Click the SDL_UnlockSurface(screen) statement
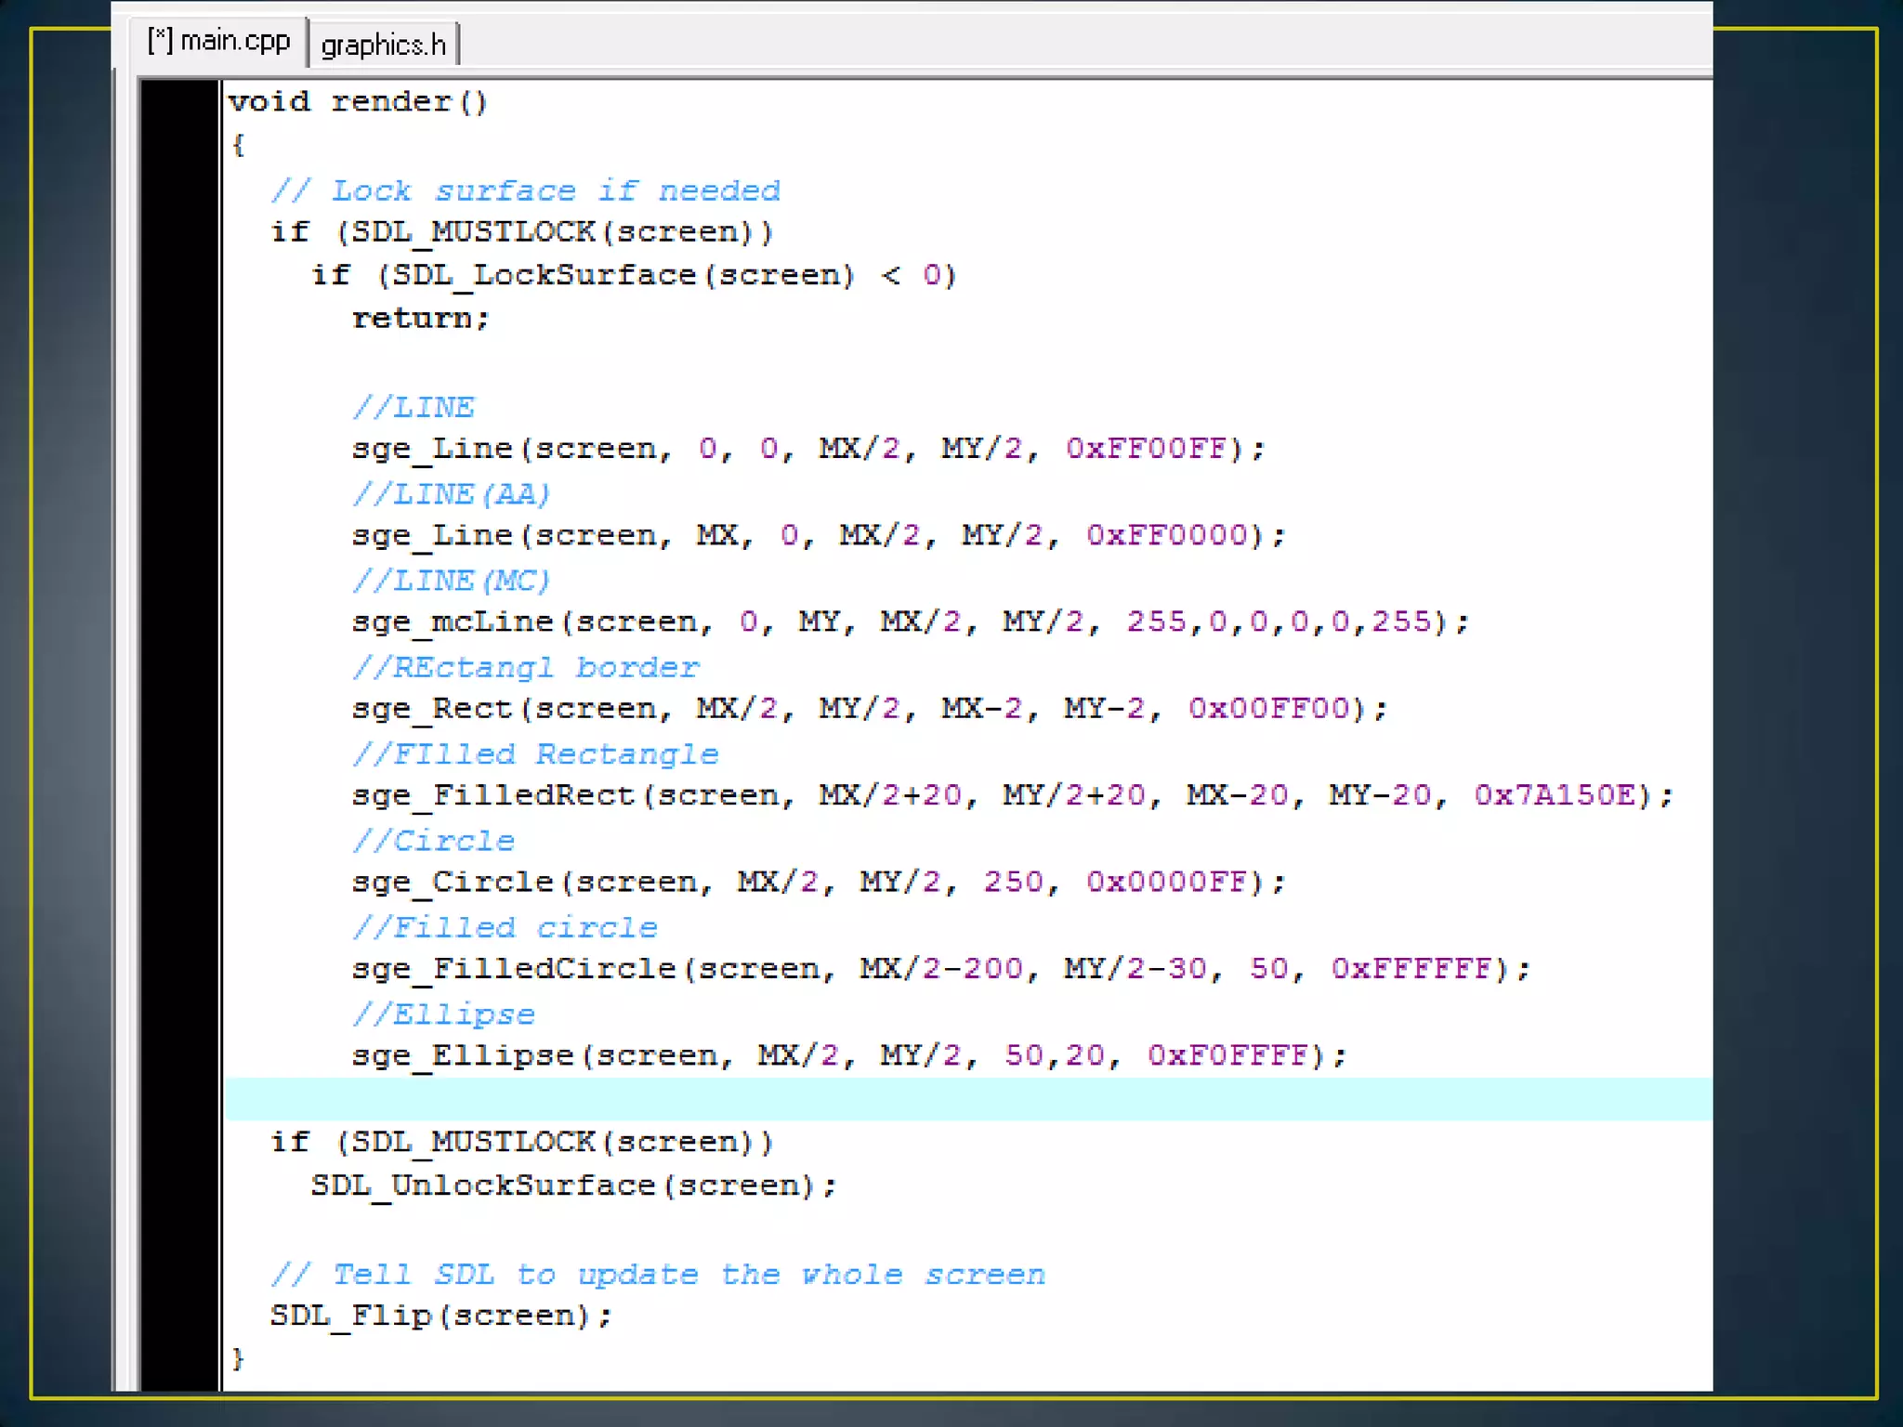The width and height of the screenshot is (1903, 1427). tap(572, 1185)
